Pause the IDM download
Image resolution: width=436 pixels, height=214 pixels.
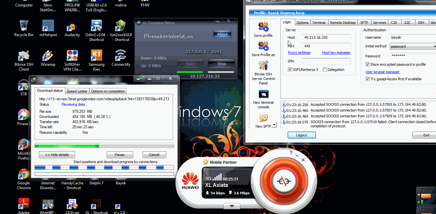(120, 155)
